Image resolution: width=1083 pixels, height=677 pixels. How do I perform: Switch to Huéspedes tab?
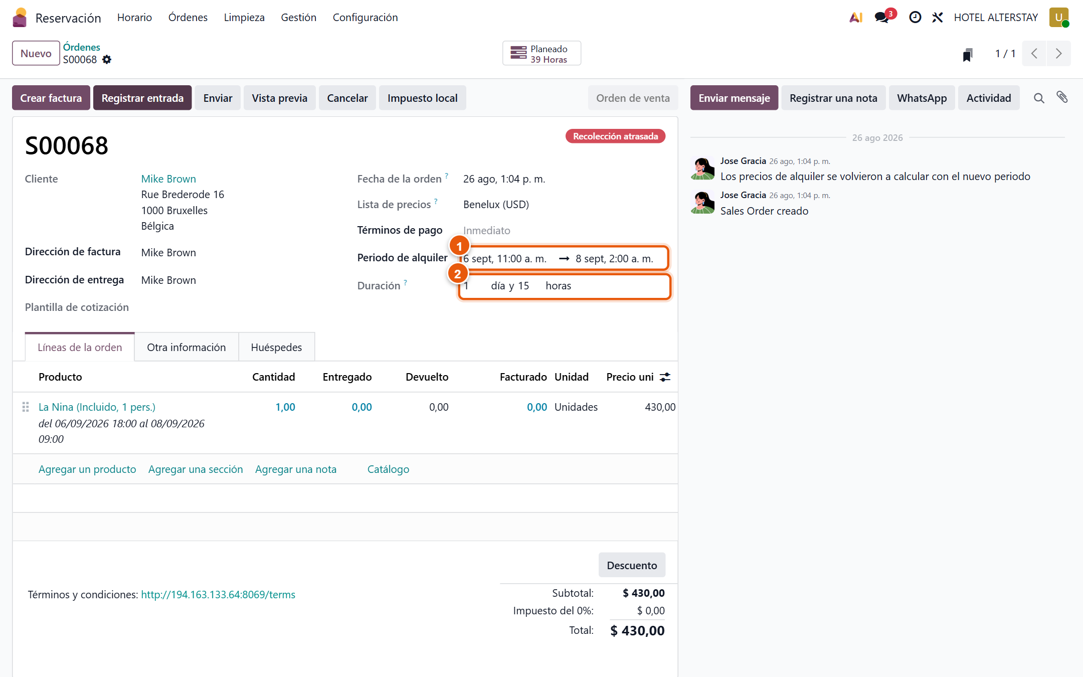pos(276,347)
